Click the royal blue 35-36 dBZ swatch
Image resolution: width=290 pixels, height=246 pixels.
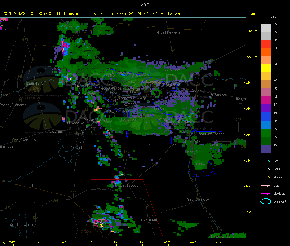point(266,116)
